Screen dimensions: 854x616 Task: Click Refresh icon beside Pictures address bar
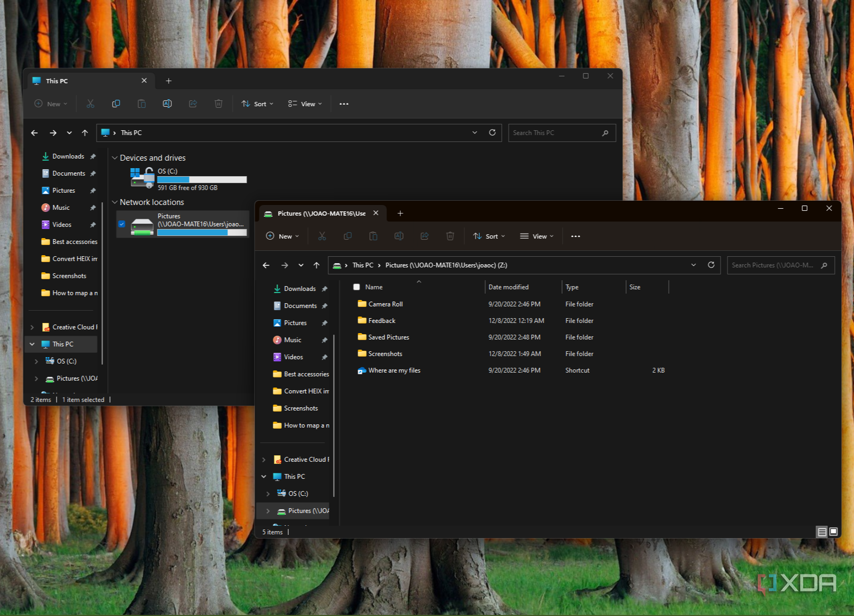[711, 265]
